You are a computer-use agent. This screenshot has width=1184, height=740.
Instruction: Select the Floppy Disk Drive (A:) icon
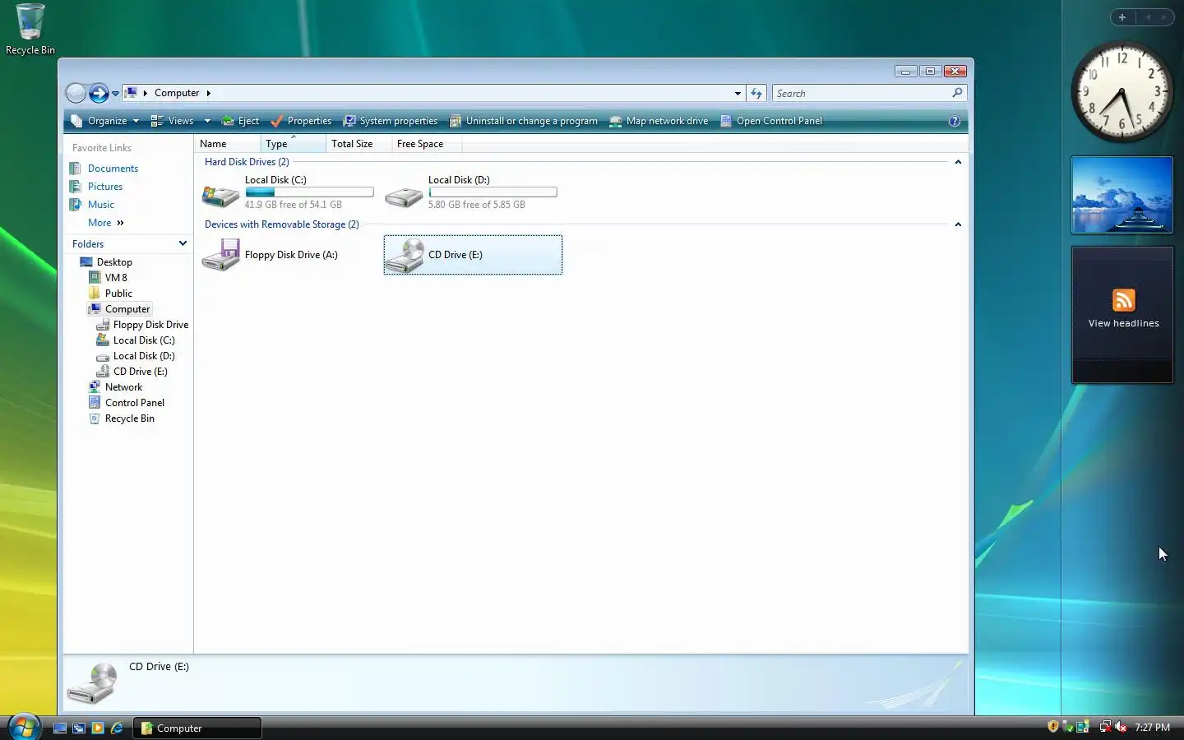click(220, 255)
